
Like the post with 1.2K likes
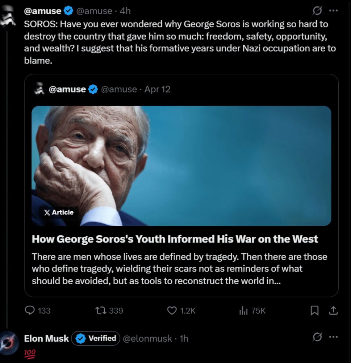171,310
